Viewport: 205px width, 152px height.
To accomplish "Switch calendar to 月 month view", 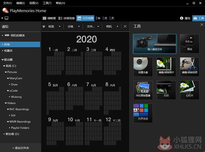I will (x=106, y=18).
